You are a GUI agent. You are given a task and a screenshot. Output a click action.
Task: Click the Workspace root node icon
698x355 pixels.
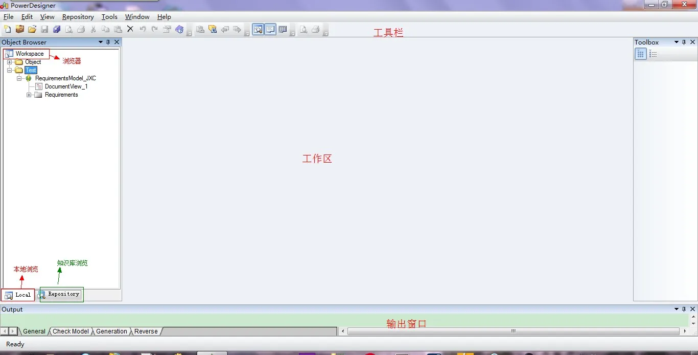pyautogui.click(x=9, y=54)
